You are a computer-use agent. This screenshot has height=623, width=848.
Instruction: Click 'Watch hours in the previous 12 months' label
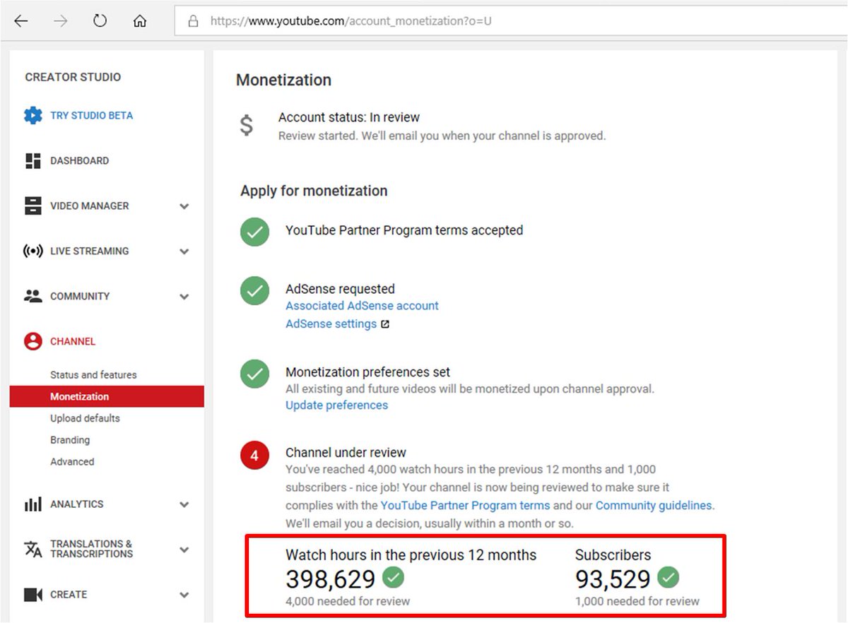point(411,554)
